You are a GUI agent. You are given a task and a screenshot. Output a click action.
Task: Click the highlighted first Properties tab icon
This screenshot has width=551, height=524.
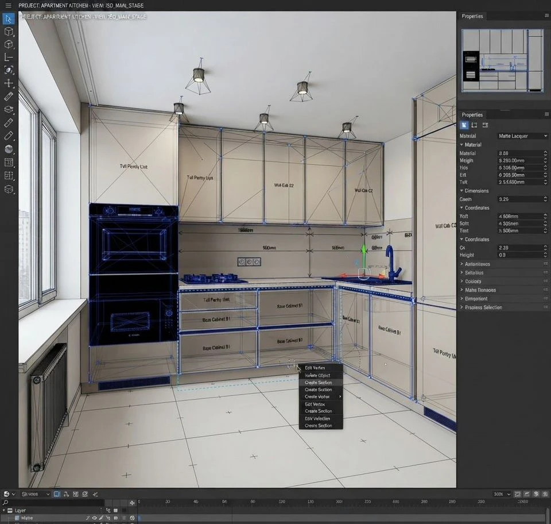[x=464, y=125]
